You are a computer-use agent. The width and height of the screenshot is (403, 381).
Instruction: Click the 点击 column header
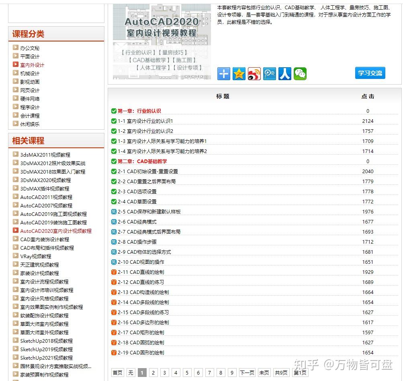coord(368,96)
